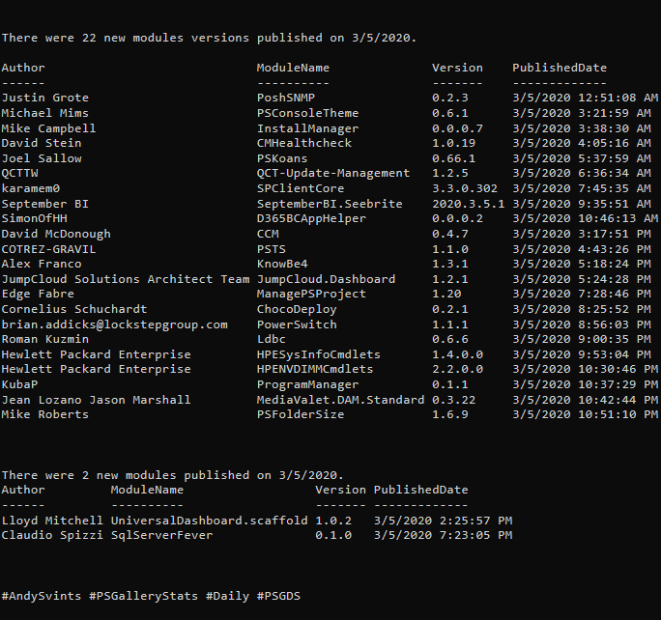Screen dimensions: 661x620
Task: Click author Joel Sallow
Action: click(x=42, y=158)
